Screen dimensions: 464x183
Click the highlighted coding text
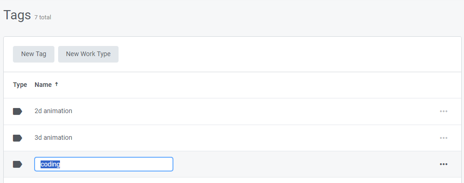(50, 164)
